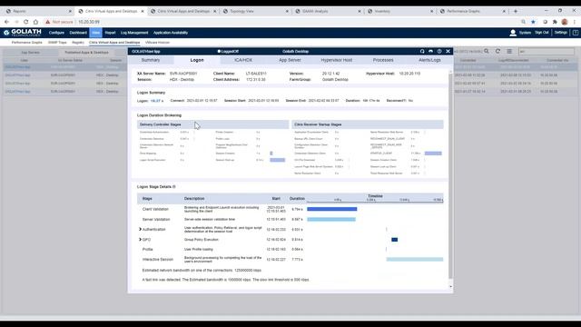This screenshot has width=581, height=327.
Task: Click the info icon next to Logon Stage Details
Action: point(174,187)
